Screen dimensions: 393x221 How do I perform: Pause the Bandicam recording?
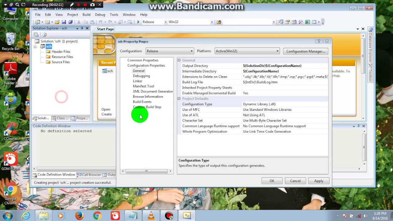click(79, 5)
